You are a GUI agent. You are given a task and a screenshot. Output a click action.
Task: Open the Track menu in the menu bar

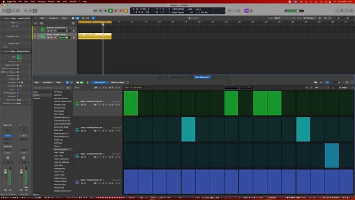pos(33,2)
